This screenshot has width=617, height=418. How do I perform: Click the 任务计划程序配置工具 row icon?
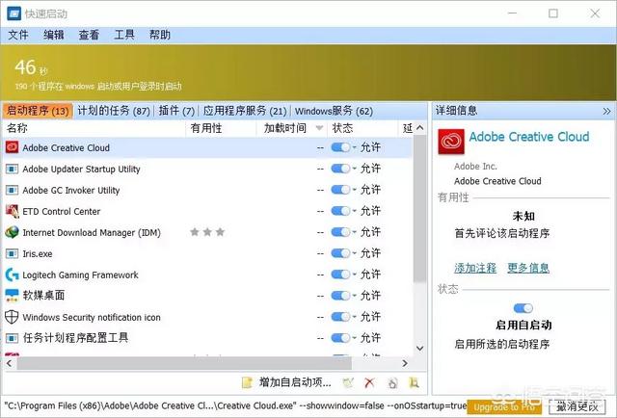[12, 338]
